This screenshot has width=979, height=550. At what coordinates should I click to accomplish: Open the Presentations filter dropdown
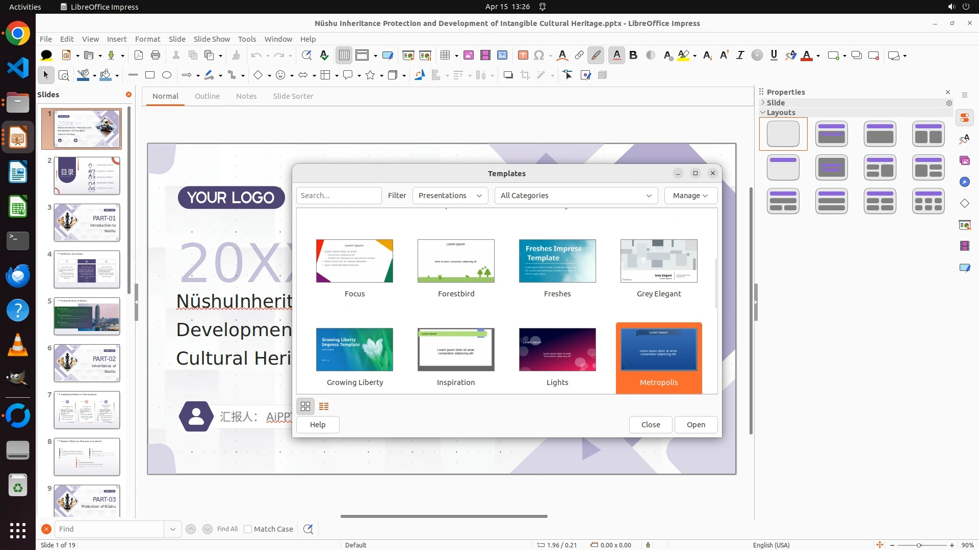(x=450, y=196)
